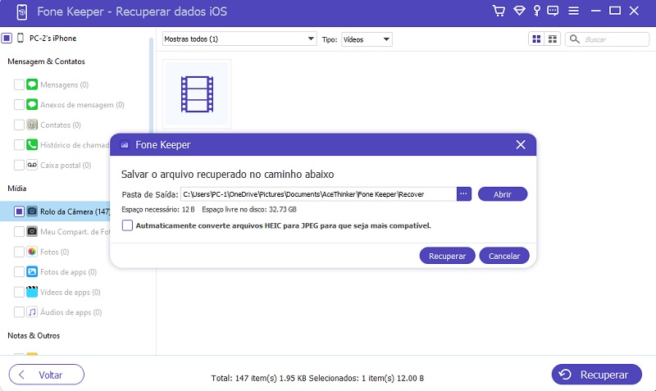Check the Caixa postal checkbox
Screen dimensions: 656x391
coord(19,165)
